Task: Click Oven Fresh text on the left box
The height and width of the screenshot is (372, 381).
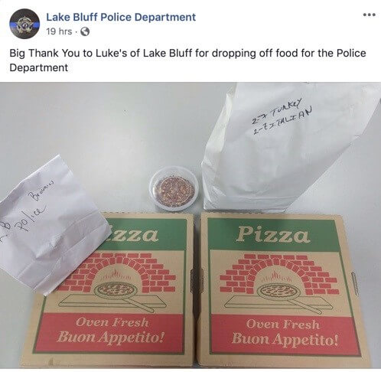Action: click(112, 322)
